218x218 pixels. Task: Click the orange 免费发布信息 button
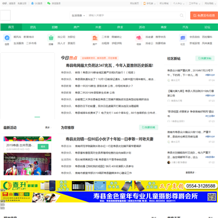coord(204,15)
